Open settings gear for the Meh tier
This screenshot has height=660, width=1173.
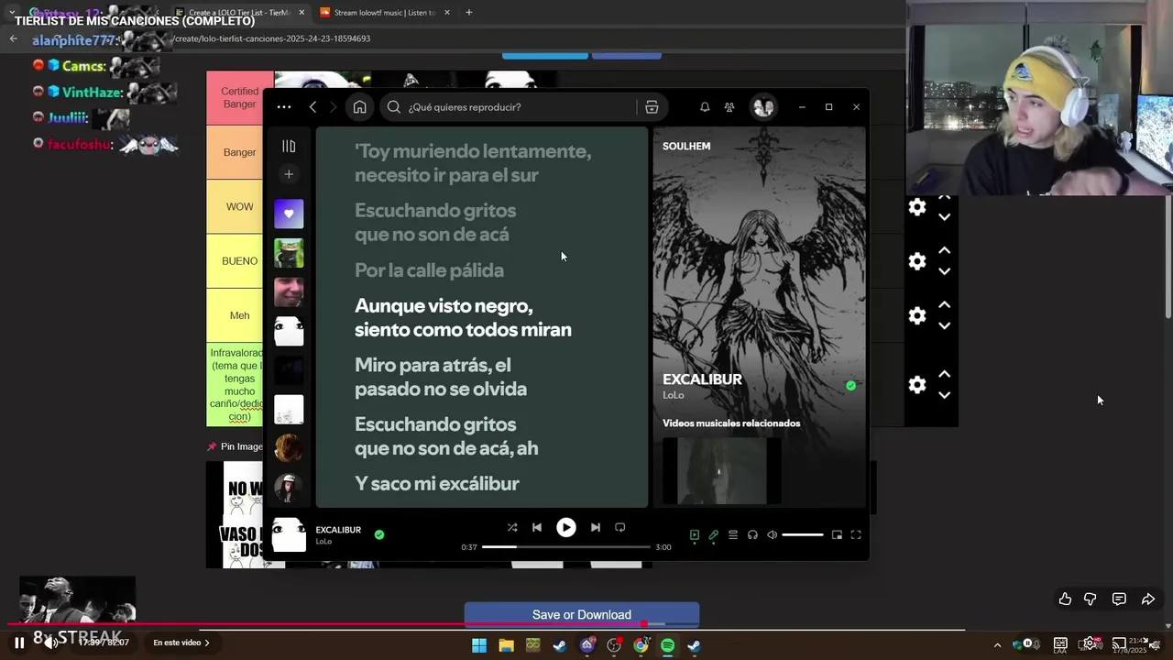coord(917,315)
